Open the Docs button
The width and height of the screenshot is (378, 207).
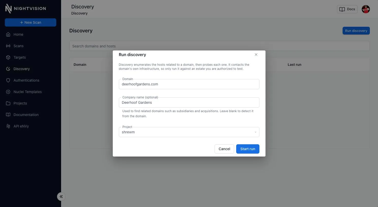pyautogui.click(x=347, y=9)
